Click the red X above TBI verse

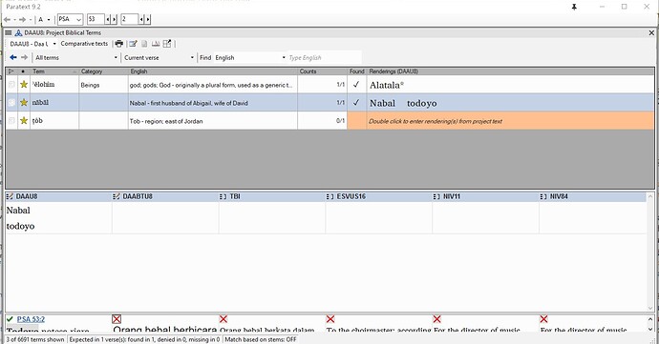point(223,319)
